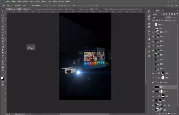Select the Hand tool

click(3, 67)
